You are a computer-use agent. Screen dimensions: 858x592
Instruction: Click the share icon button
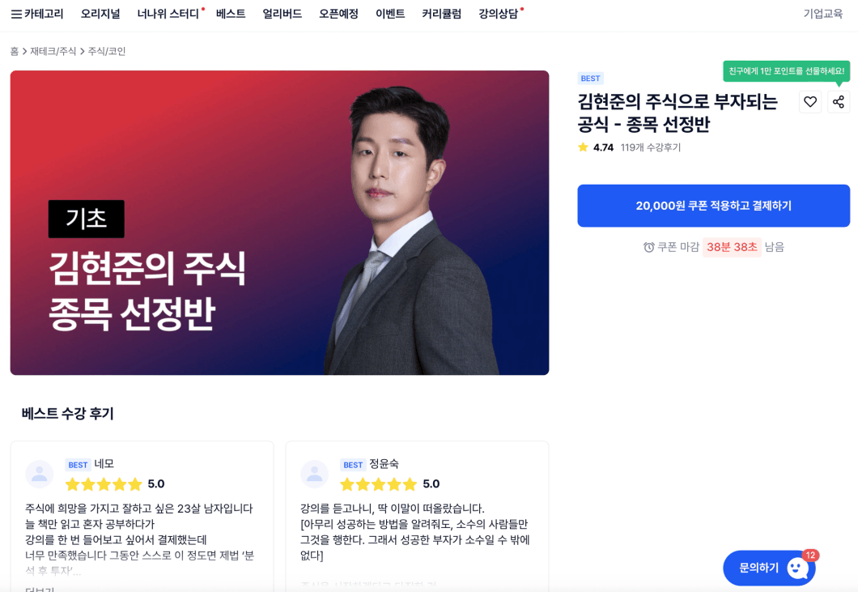click(x=839, y=102)
